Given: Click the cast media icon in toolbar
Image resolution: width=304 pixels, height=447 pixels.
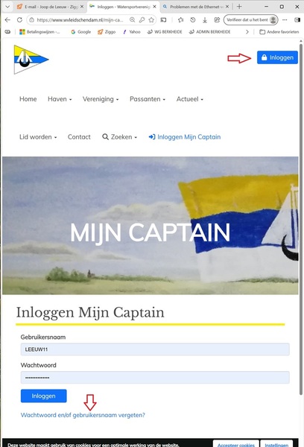Looking at the screenshot, I should [163, 19].
